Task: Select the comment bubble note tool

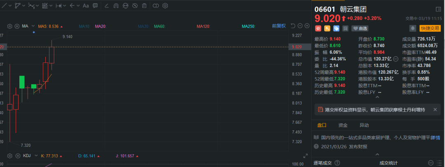Action: 95,5
